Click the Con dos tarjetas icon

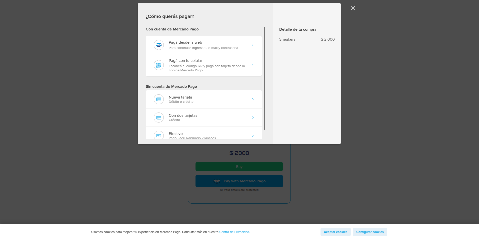(x=159, y=118)
